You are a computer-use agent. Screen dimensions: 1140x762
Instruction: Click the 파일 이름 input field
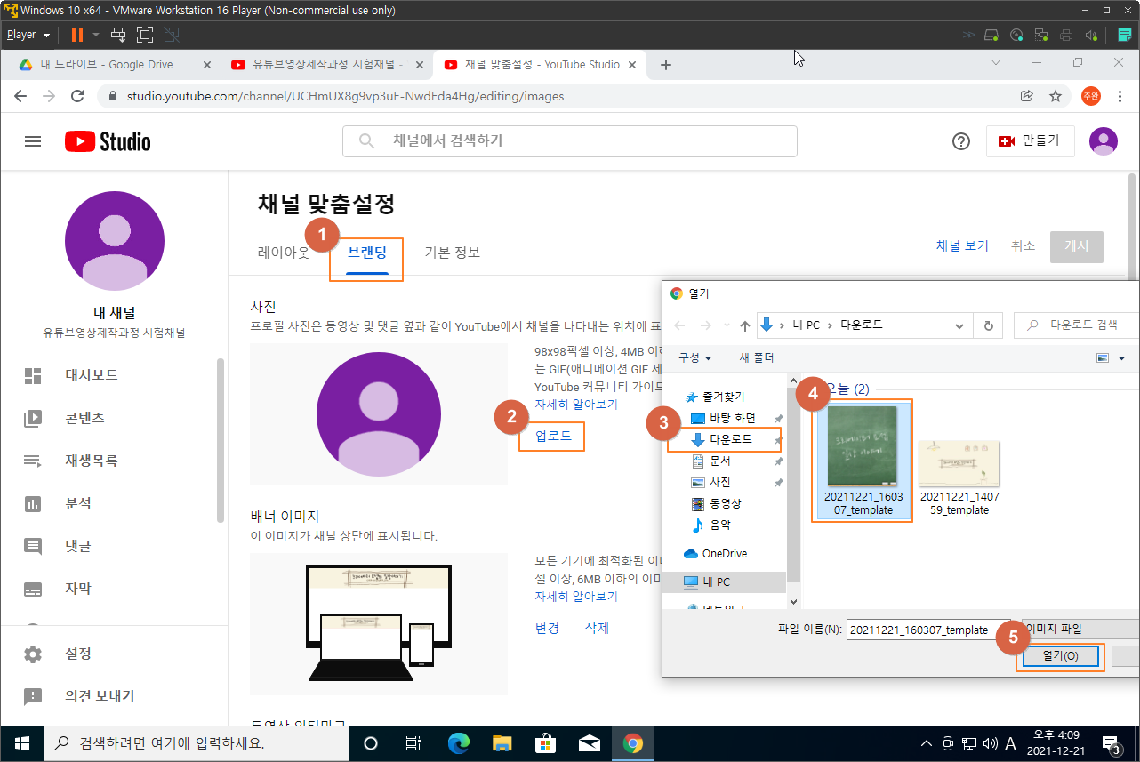[927, 630]
